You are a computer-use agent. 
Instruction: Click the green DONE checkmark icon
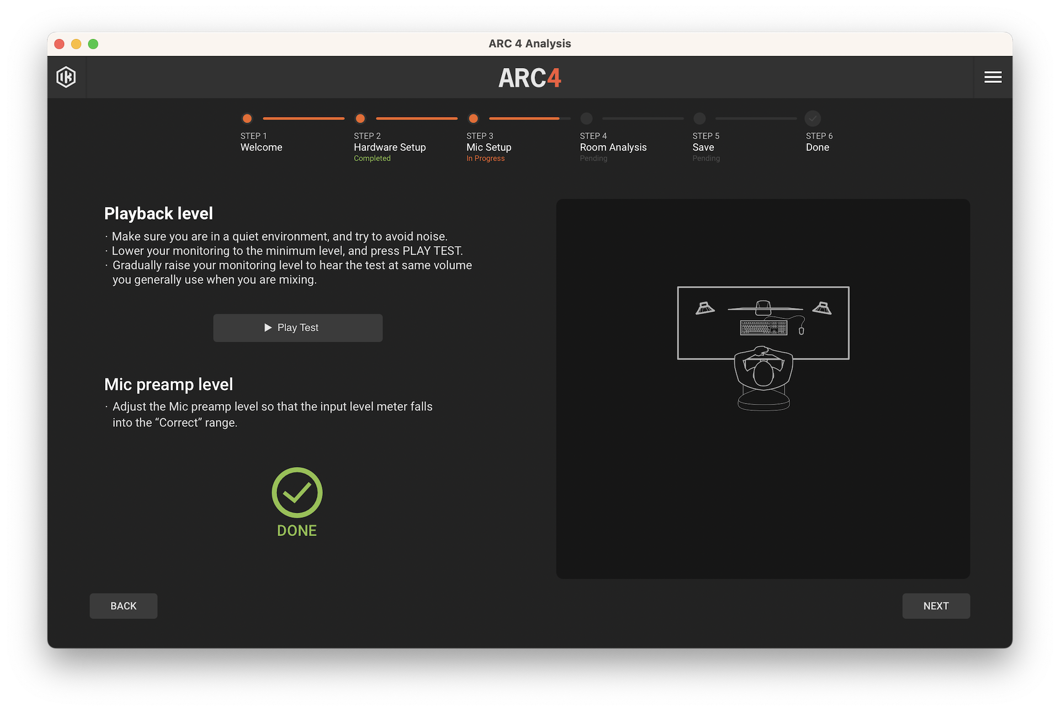pyautogui.click(x=297, y=492)
